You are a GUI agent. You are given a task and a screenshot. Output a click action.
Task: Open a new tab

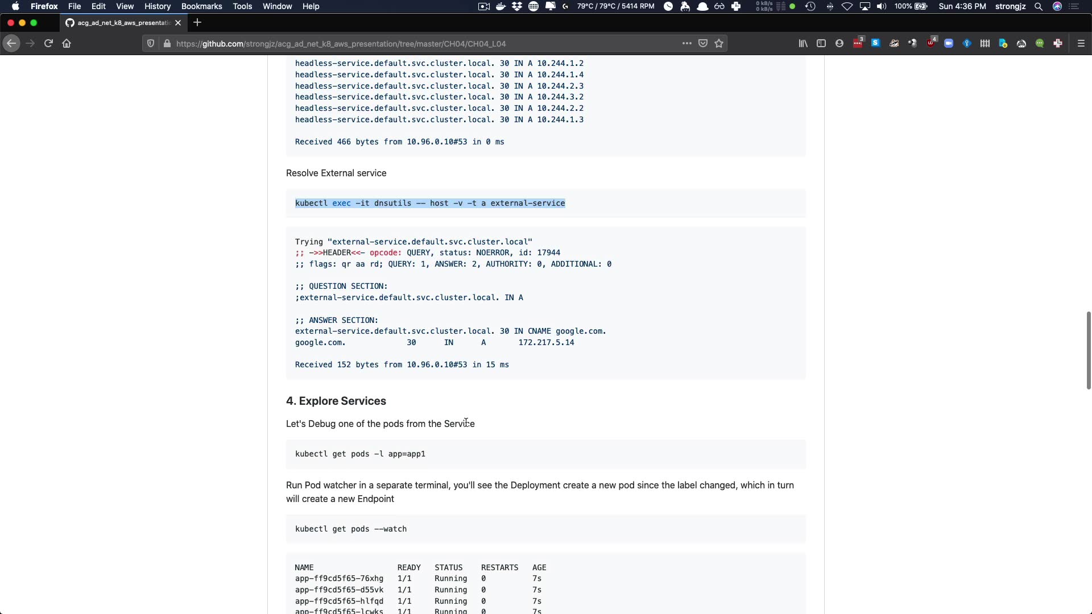click(x=197, y=23)
